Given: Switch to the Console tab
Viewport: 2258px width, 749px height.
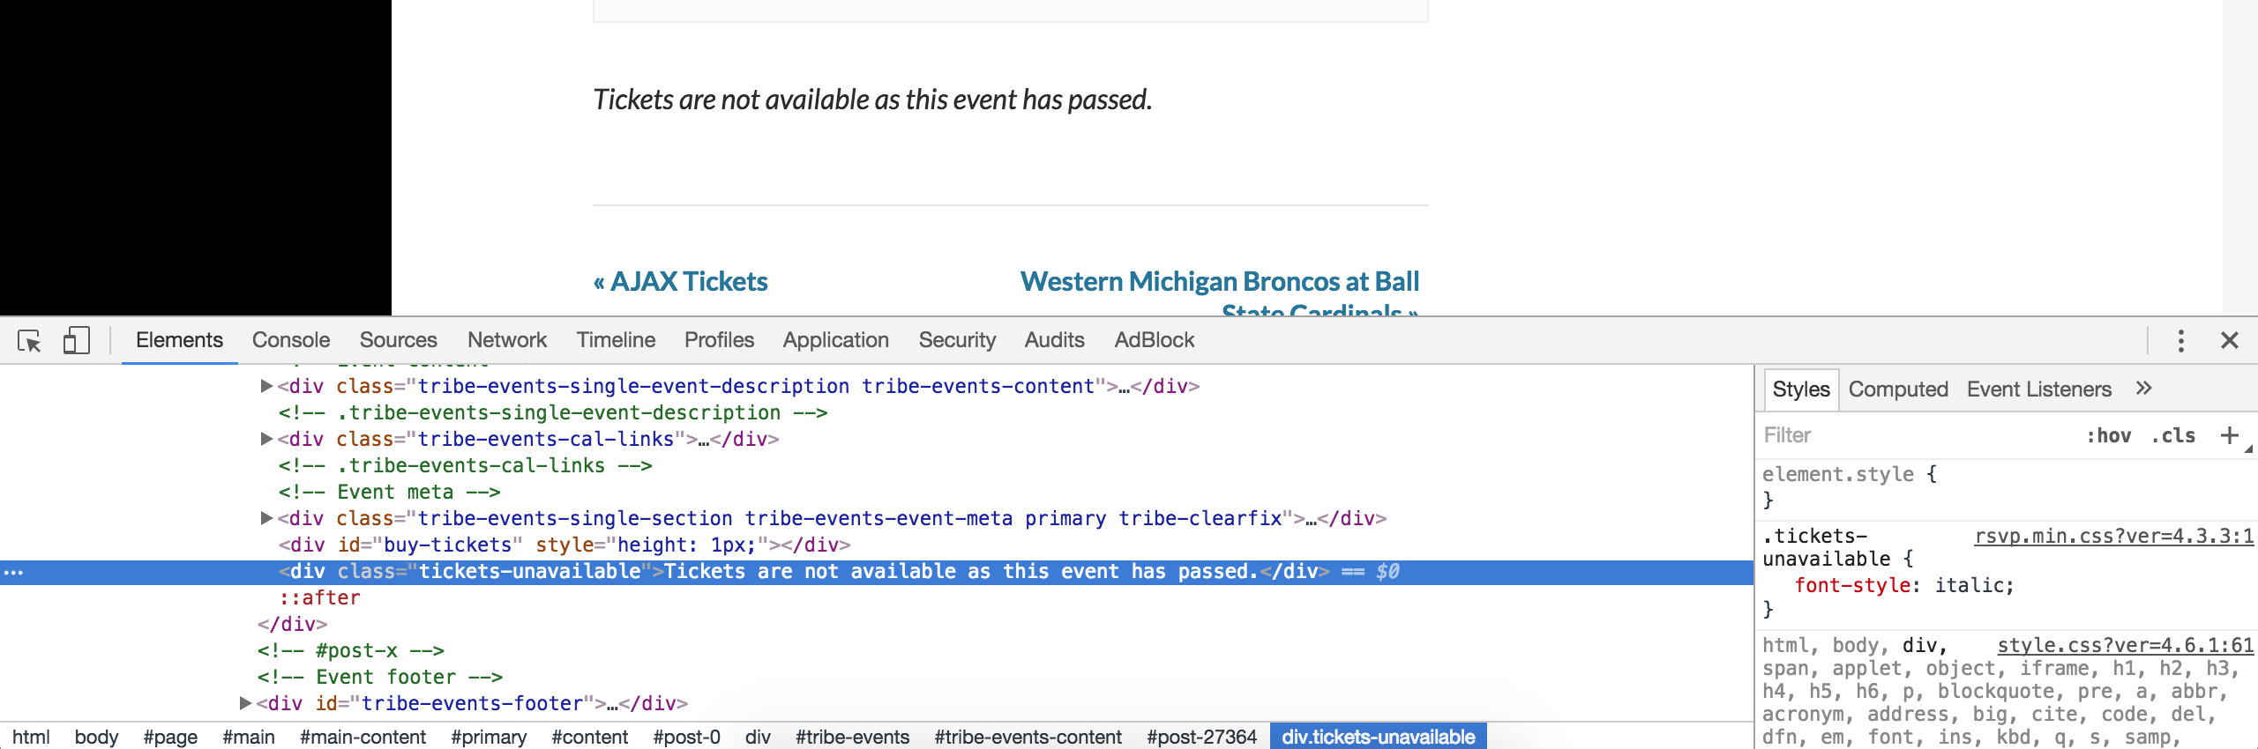Looking at the screenshot, I should point(290,340).
